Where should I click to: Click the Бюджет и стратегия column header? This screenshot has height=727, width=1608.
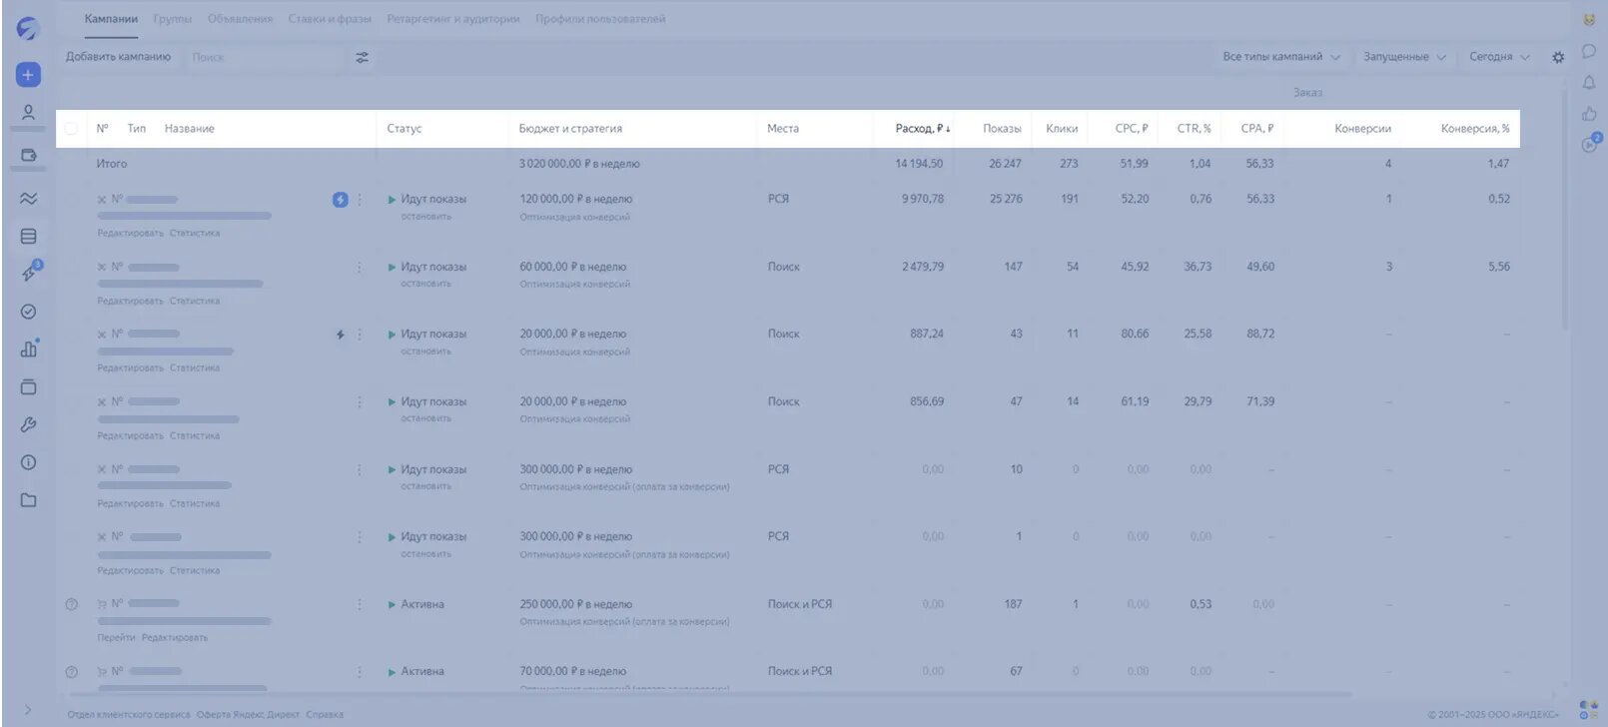(x=570, y=129)
